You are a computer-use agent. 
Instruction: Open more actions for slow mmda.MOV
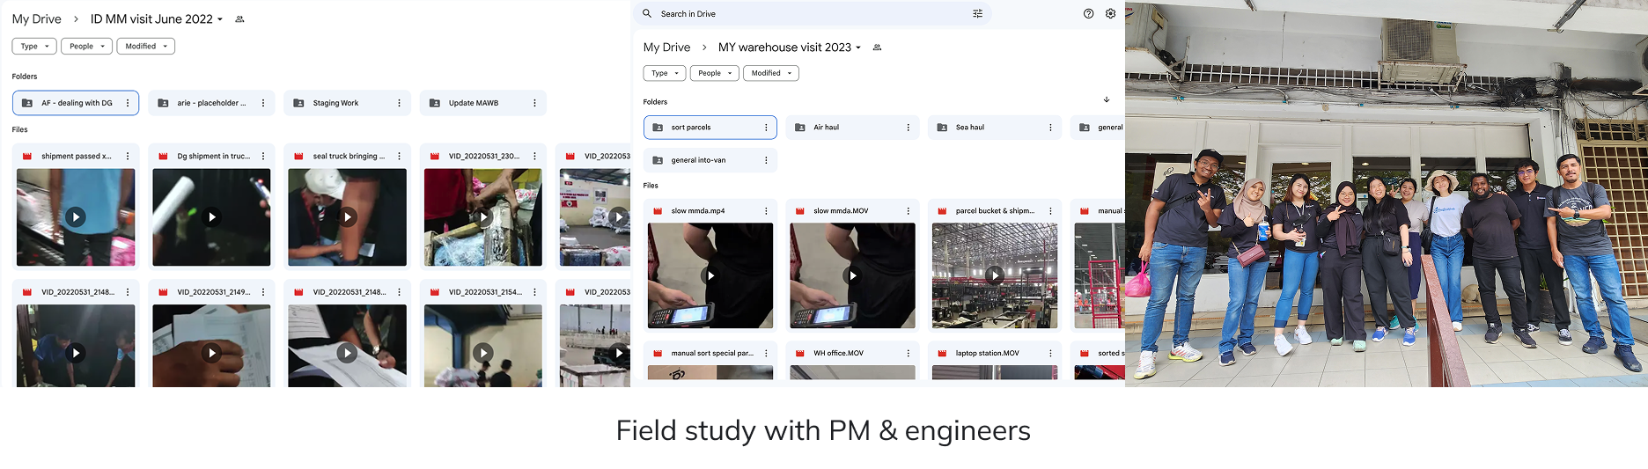(x=909, y=211)
